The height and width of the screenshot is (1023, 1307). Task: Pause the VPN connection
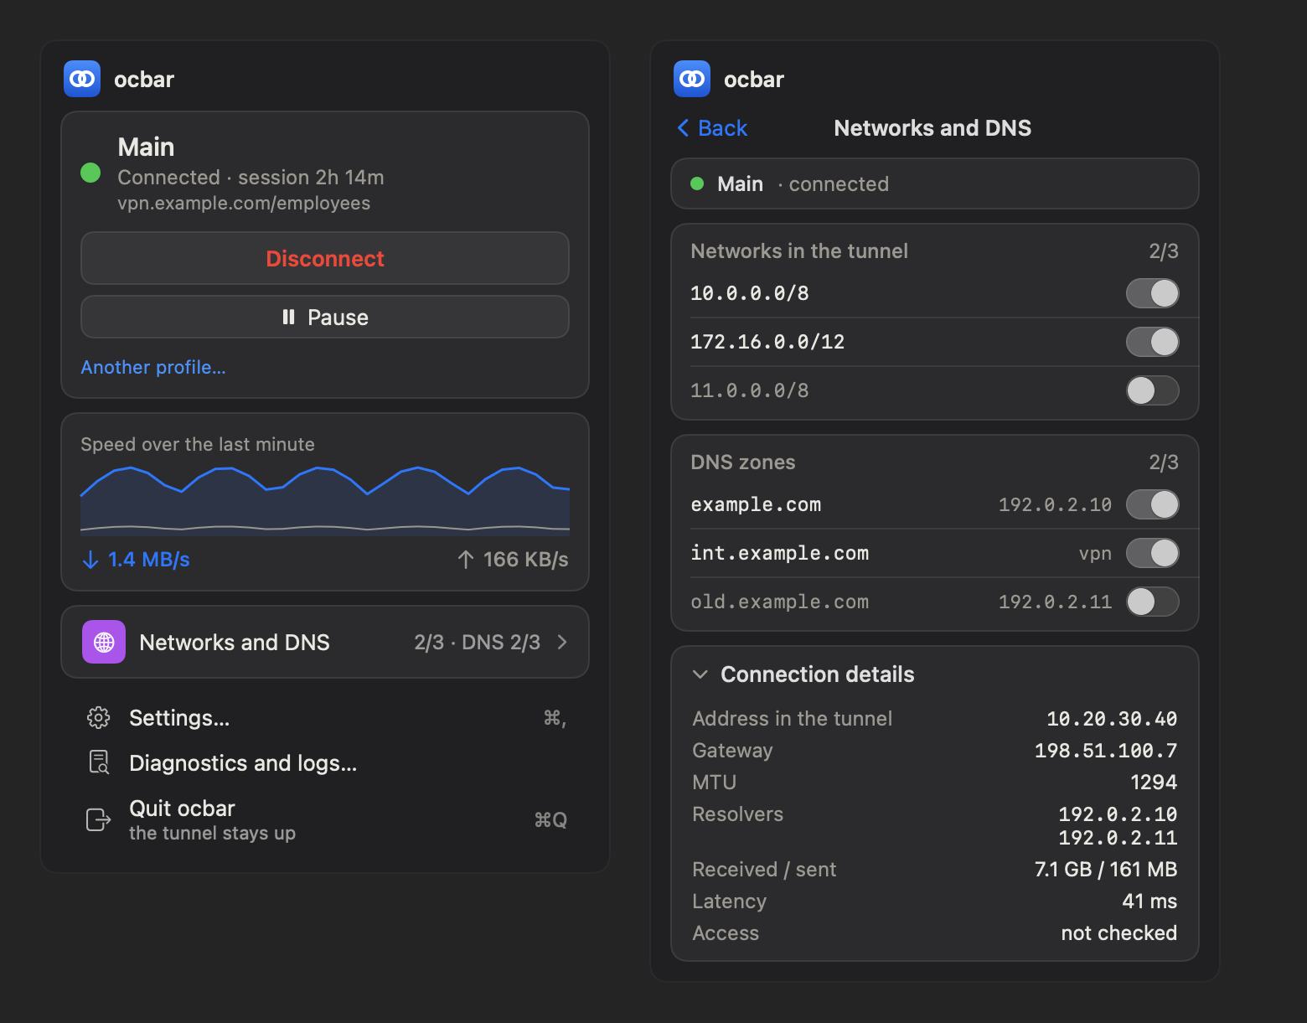[325, 317]
